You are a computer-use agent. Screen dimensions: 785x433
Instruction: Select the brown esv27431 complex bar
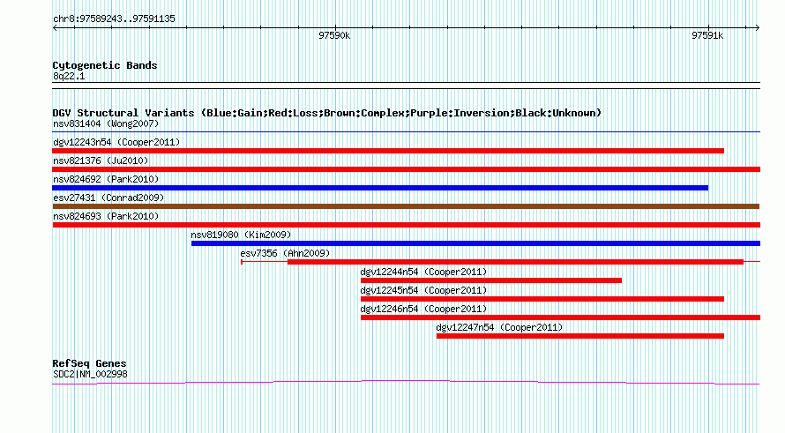point(406,206)
